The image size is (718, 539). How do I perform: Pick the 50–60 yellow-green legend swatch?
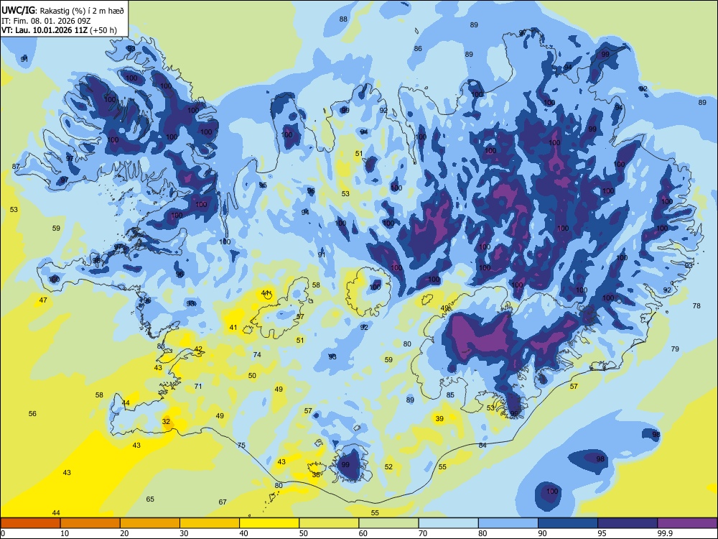[x=329, y=523]
